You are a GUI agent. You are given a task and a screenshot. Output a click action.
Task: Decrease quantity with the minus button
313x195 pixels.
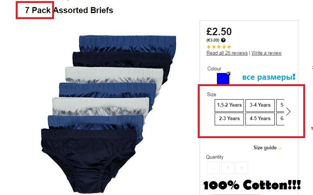point(213,168)
